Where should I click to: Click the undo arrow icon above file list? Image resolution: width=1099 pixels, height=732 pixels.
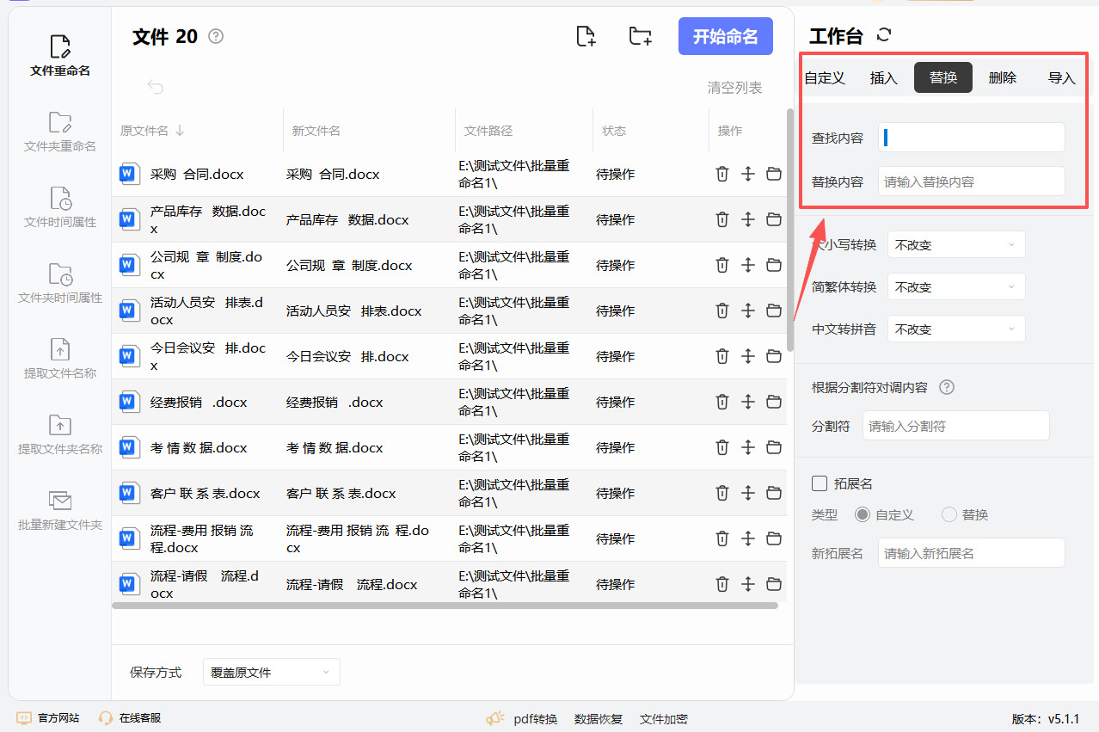pos(156,87)
